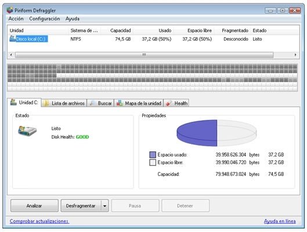Open the Ayuda en línea link
Image resolution: width=307 pixels, height=232 pixels.
280,221
